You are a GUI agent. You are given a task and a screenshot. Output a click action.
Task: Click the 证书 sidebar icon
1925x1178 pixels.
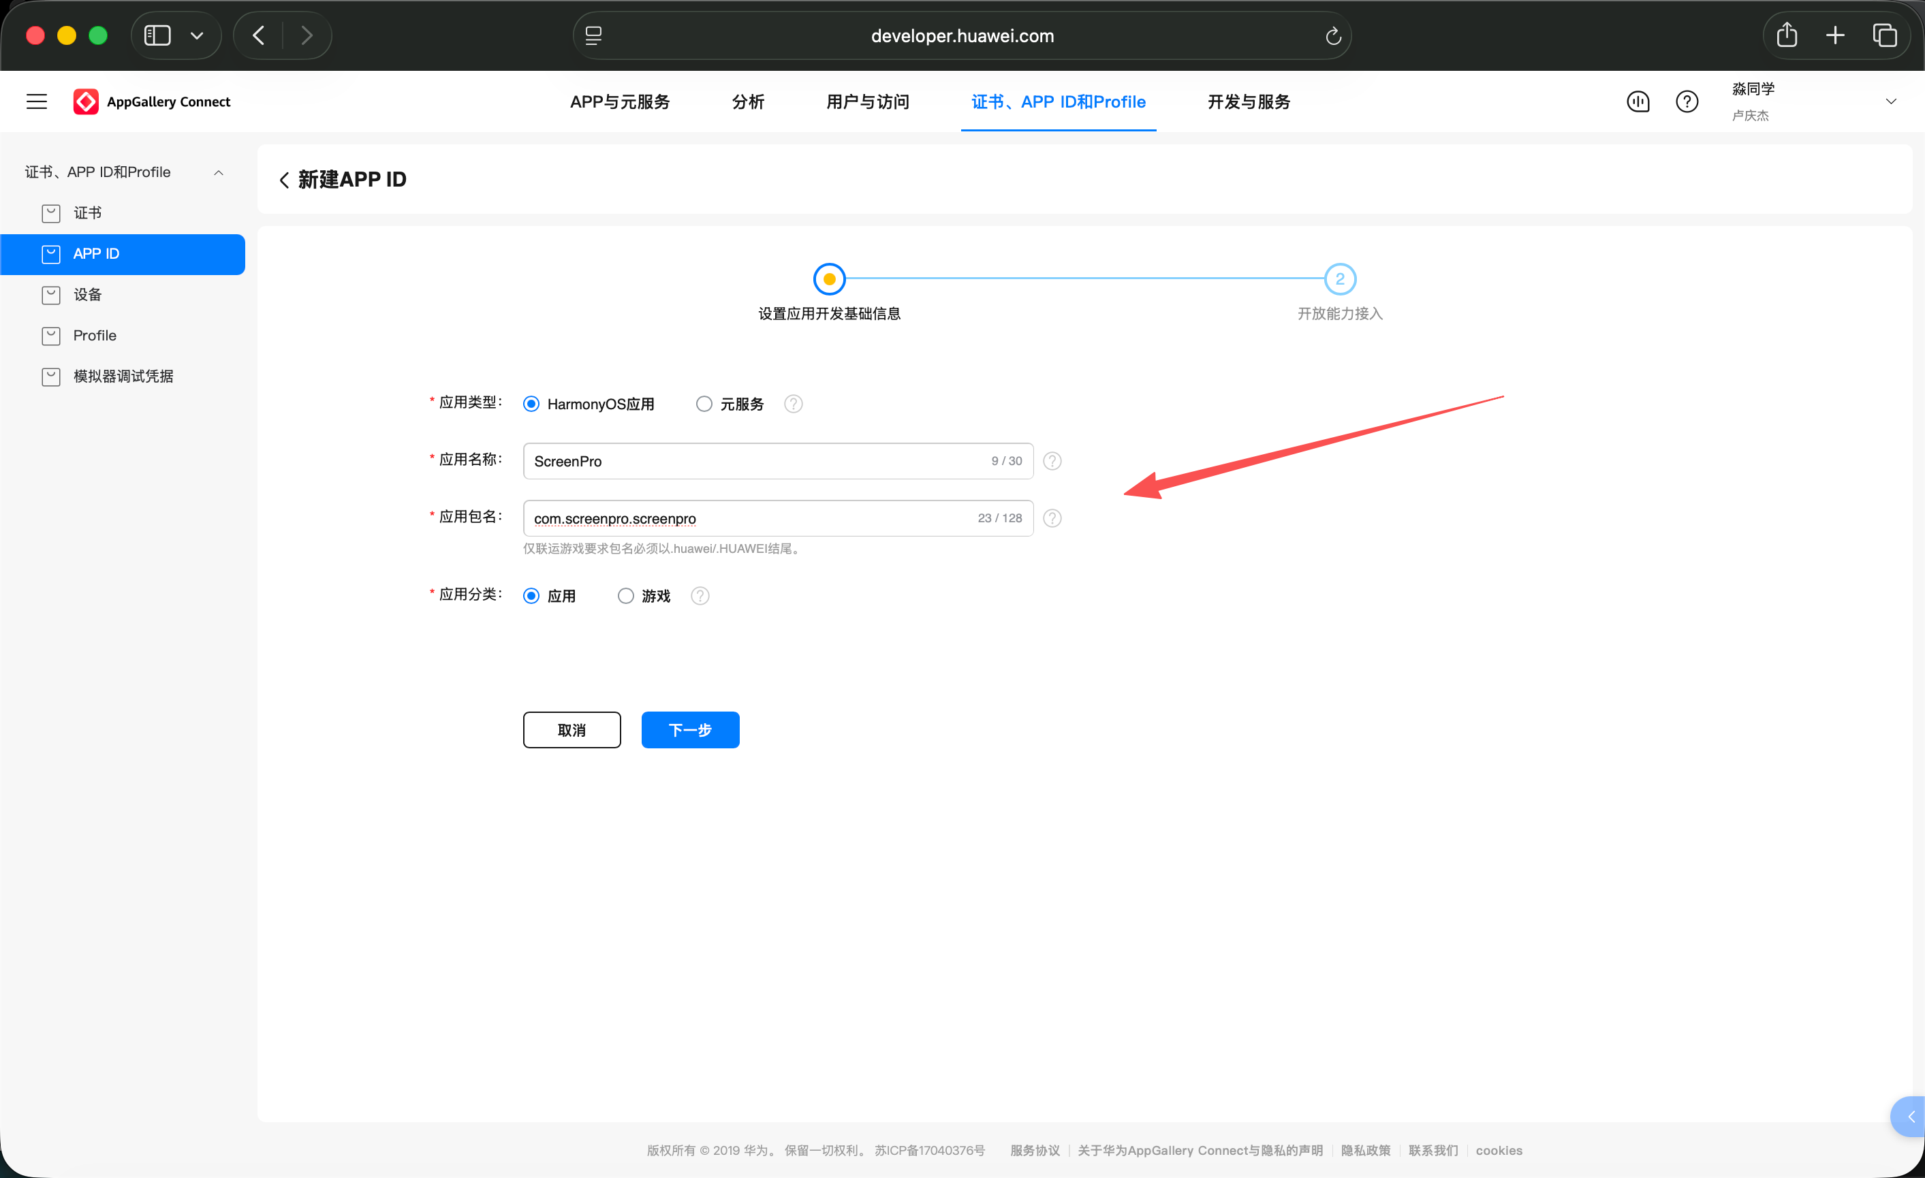tap(51, 213)
